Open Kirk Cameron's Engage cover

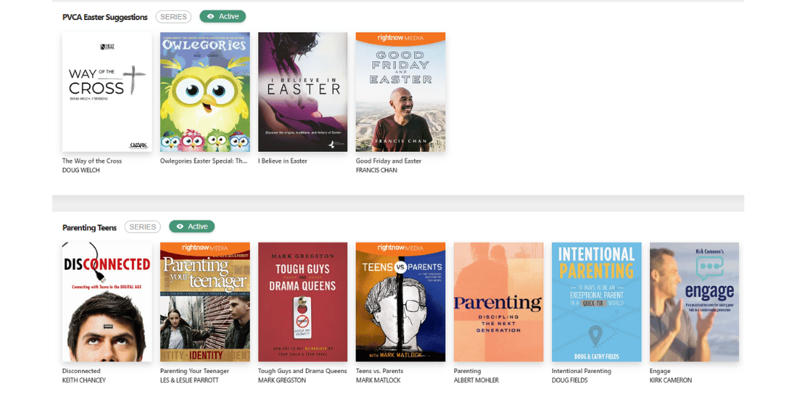click(x=694, y=301)
